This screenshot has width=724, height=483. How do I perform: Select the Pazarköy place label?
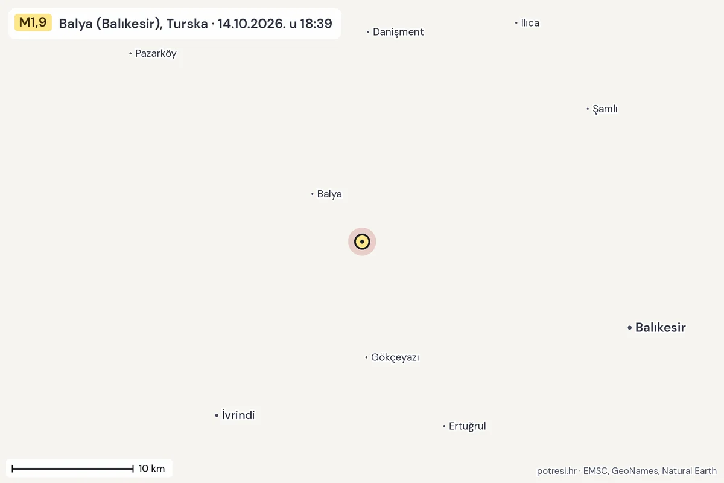156,53
